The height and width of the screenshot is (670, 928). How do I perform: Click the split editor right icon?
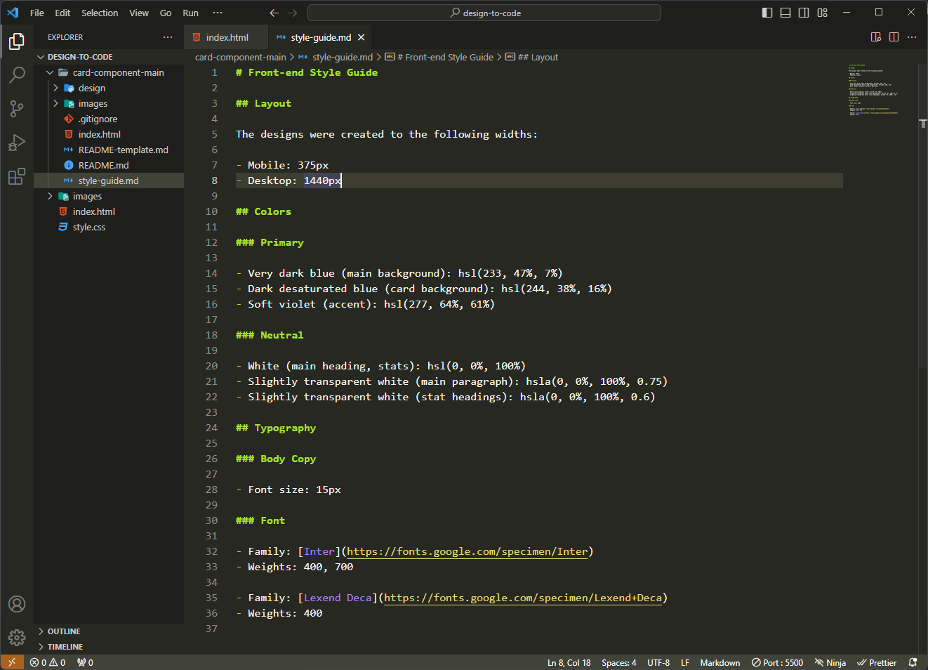point(894,37)
